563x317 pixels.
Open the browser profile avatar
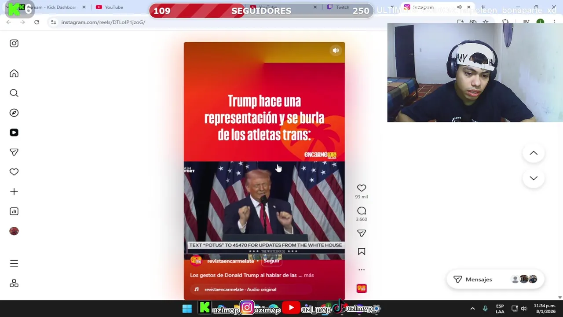coord(540,22)
